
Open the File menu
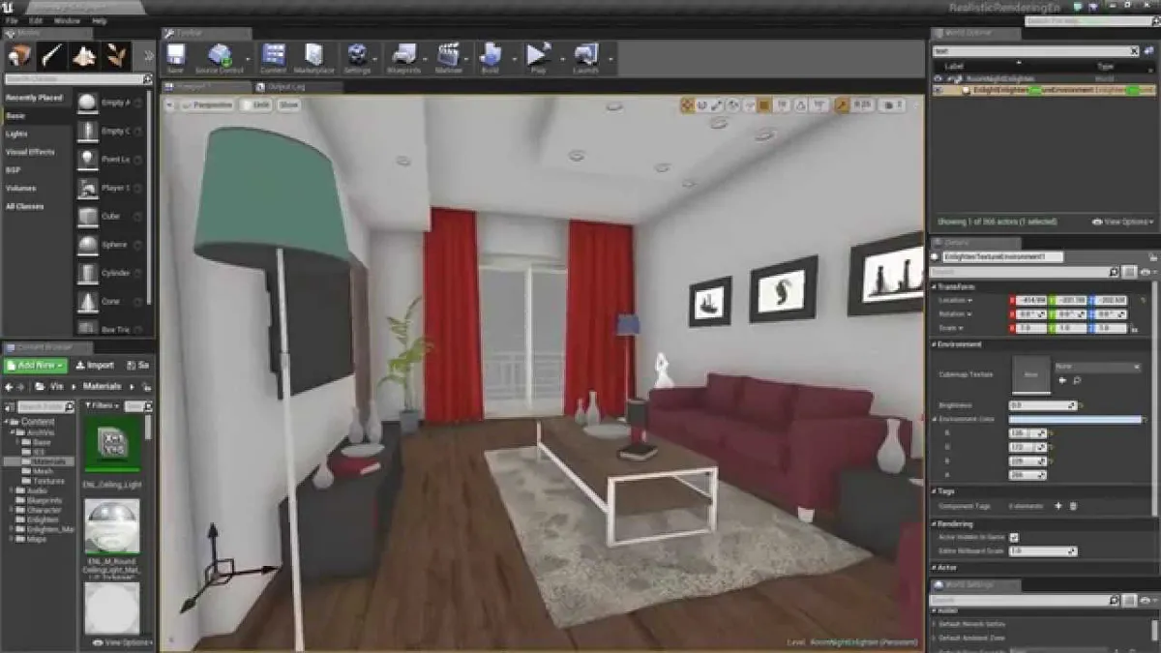(x=12, y=20)
